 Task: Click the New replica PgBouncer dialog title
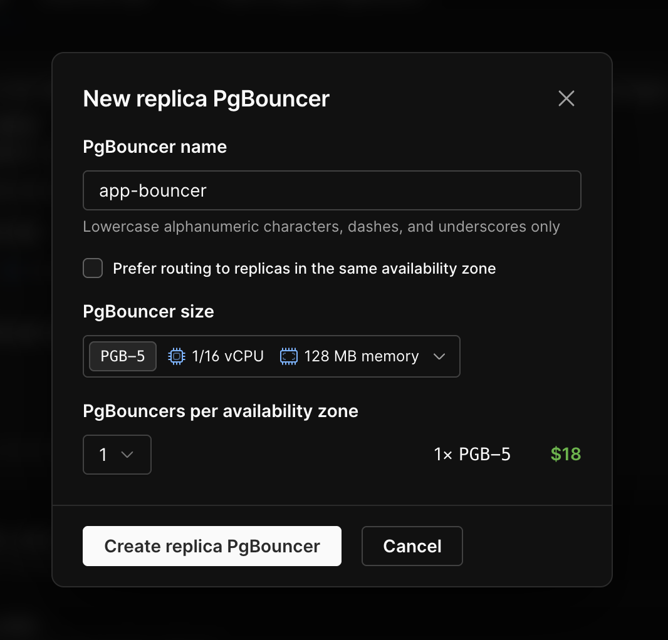point(206,98)
